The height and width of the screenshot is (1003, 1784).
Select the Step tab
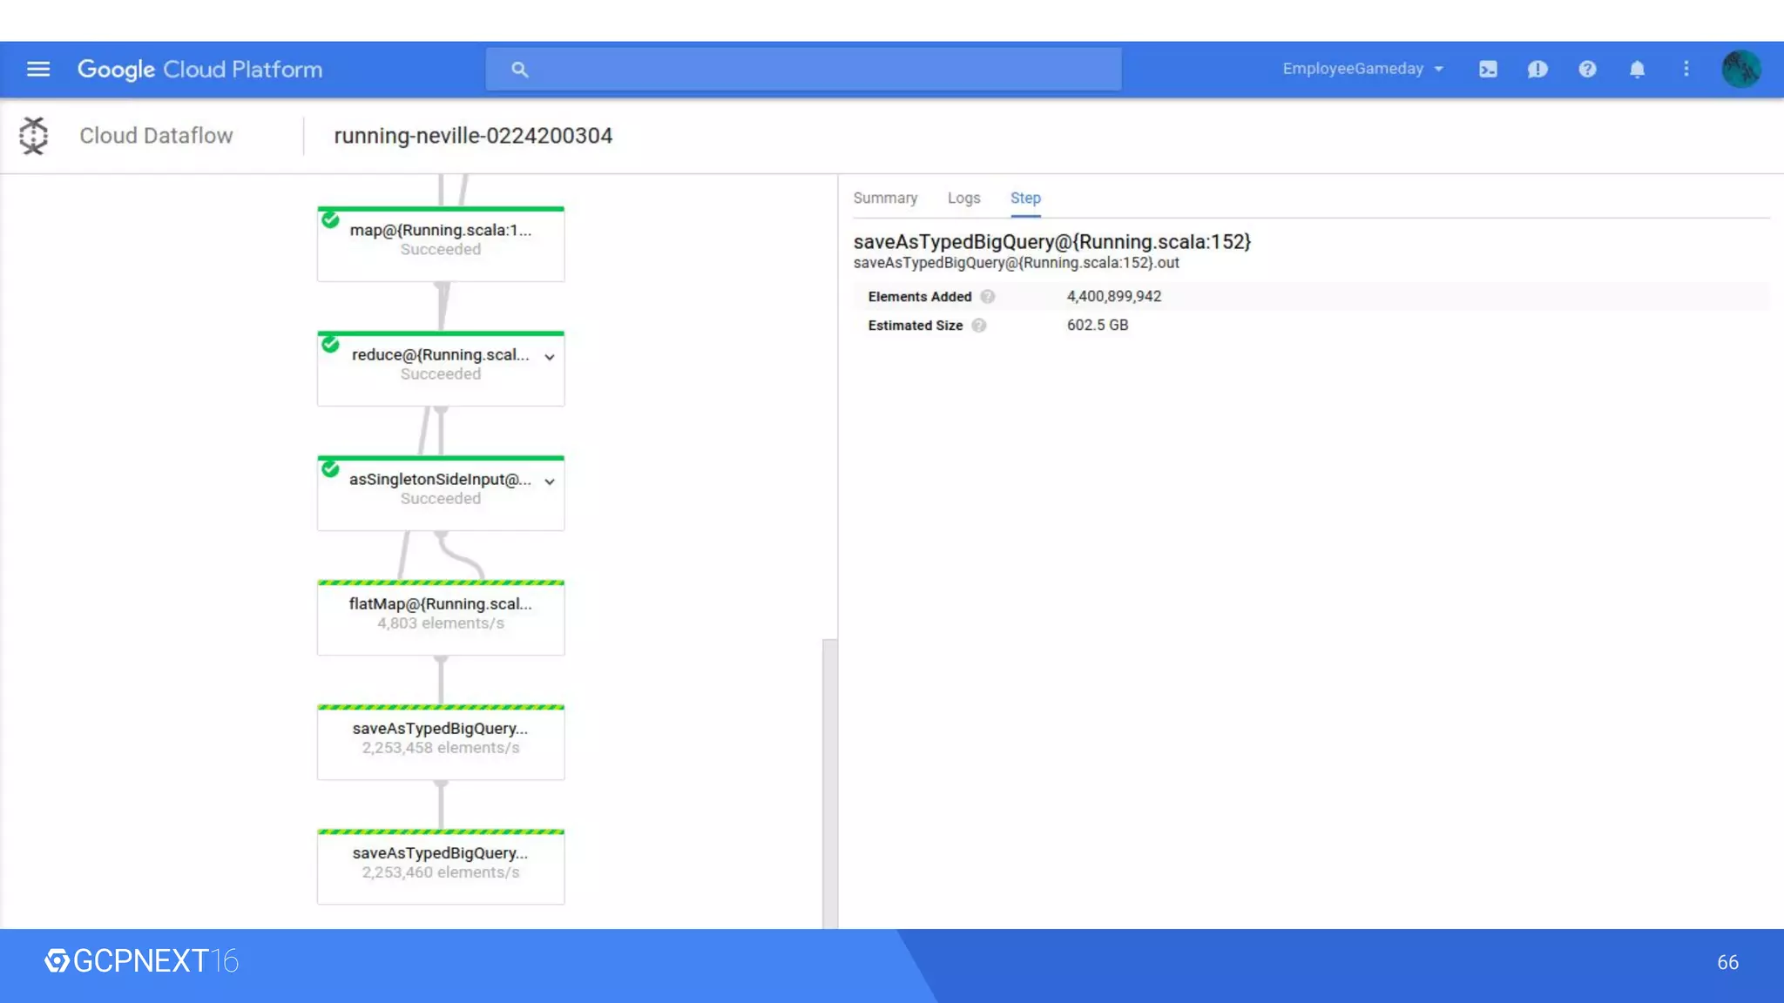[x=1025, y=199]
